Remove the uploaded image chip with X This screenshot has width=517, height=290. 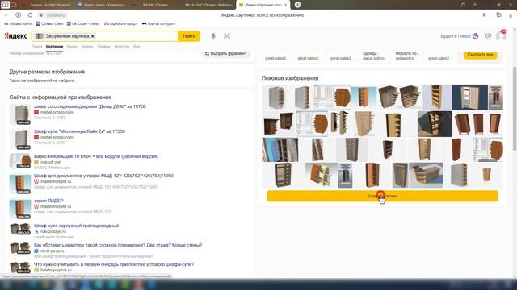point(93,36)
